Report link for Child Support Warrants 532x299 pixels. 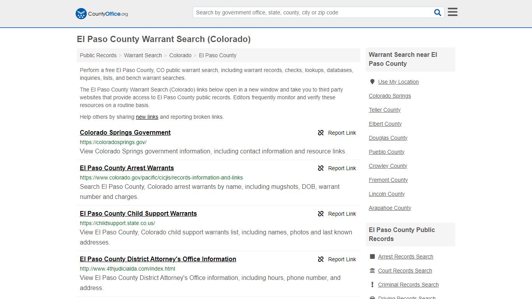[337, 214]
